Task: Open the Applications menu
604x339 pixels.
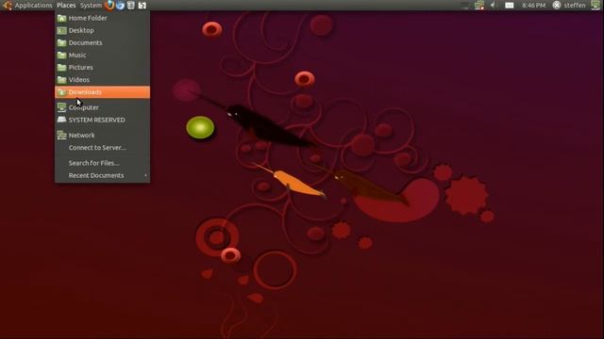Action: coord(33,5)
